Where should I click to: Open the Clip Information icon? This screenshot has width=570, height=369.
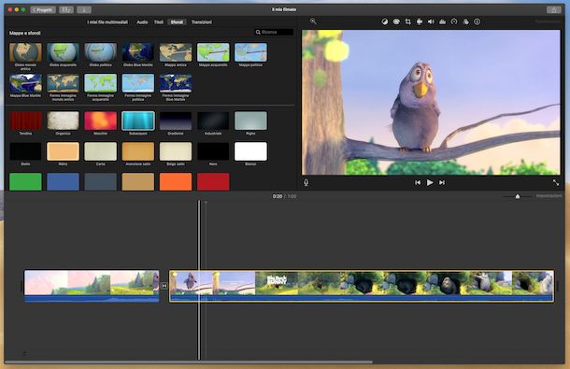coord(477,21)
